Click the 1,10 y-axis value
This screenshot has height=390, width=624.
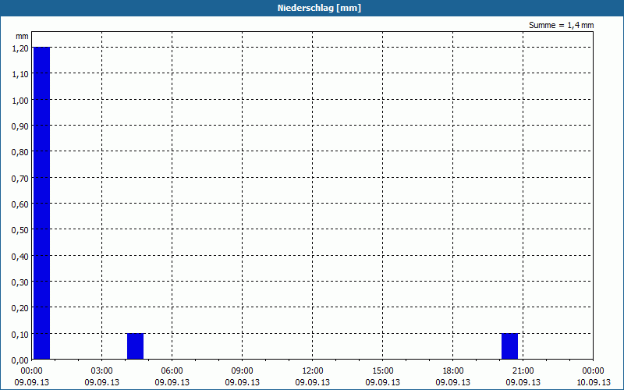(x=20, y=74)
